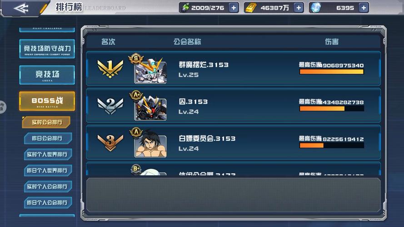The height and width of the screenshot is (227, 404).
Task: Open the 竞技场防守战力 leaderboard
Action: tap(47, 49)
